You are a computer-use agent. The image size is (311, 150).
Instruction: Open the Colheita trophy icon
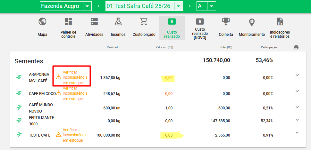(226, 22)
